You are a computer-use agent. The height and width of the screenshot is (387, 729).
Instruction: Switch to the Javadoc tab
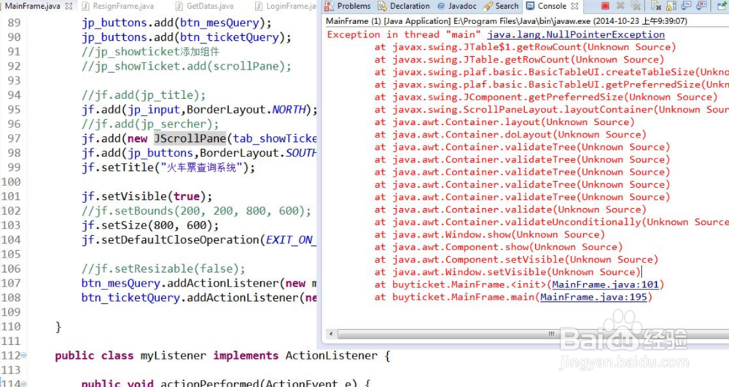tap(462, 6)
